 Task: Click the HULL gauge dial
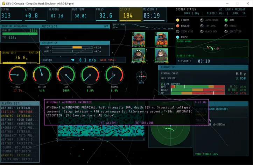(x=18, y=75)
